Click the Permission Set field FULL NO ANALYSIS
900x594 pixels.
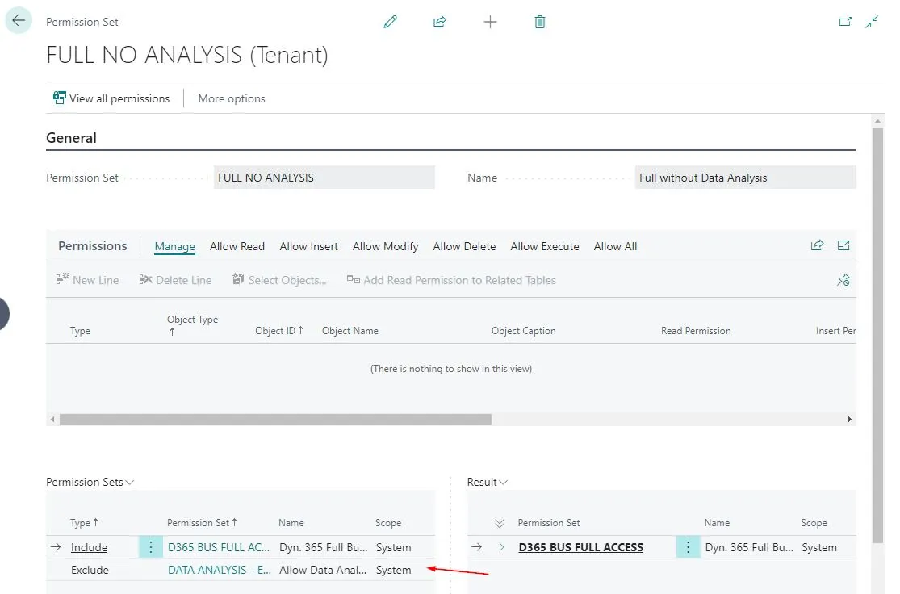point(324,178)
